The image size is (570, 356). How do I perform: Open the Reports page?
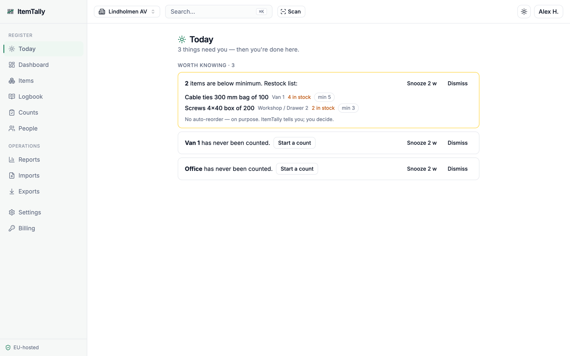tap(43, 159)
